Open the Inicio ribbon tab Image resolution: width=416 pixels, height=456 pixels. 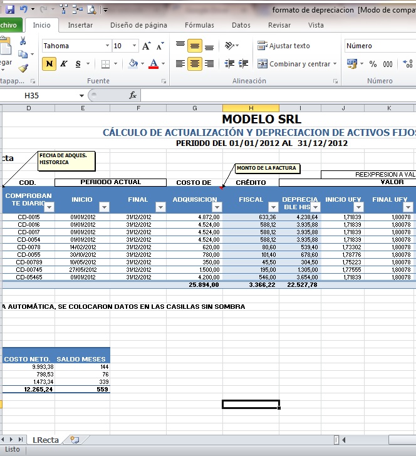pos(41,25)
